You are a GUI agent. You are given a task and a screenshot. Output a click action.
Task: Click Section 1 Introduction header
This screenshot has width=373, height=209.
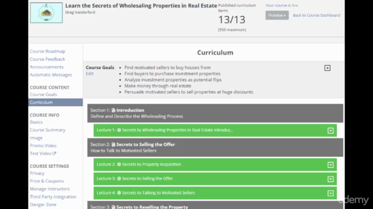pyautogui.click(x=215, y=113)
